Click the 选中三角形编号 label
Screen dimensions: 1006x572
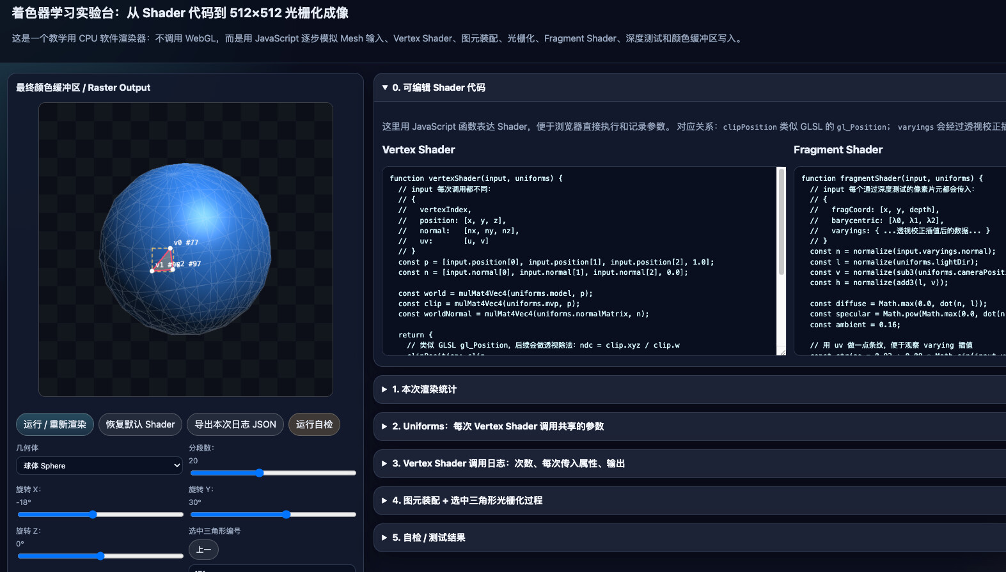[x=214, y=531]
